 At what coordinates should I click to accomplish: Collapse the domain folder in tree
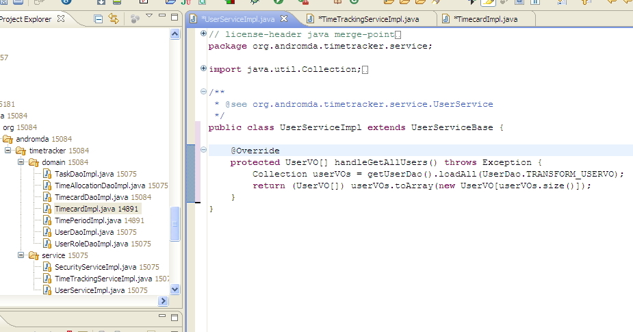pos(21,162)
